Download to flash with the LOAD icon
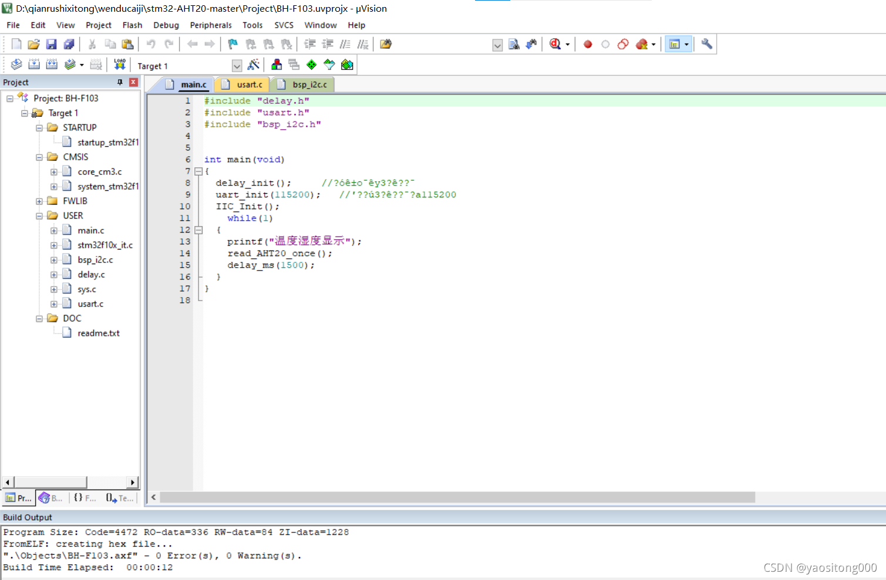The width and height of the screenshot is (886, 580). 120,65
